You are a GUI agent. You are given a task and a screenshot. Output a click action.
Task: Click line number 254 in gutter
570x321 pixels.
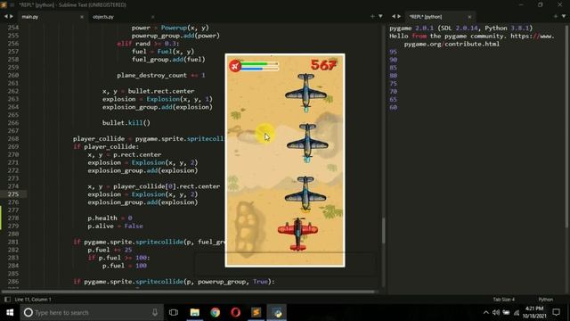13,28
